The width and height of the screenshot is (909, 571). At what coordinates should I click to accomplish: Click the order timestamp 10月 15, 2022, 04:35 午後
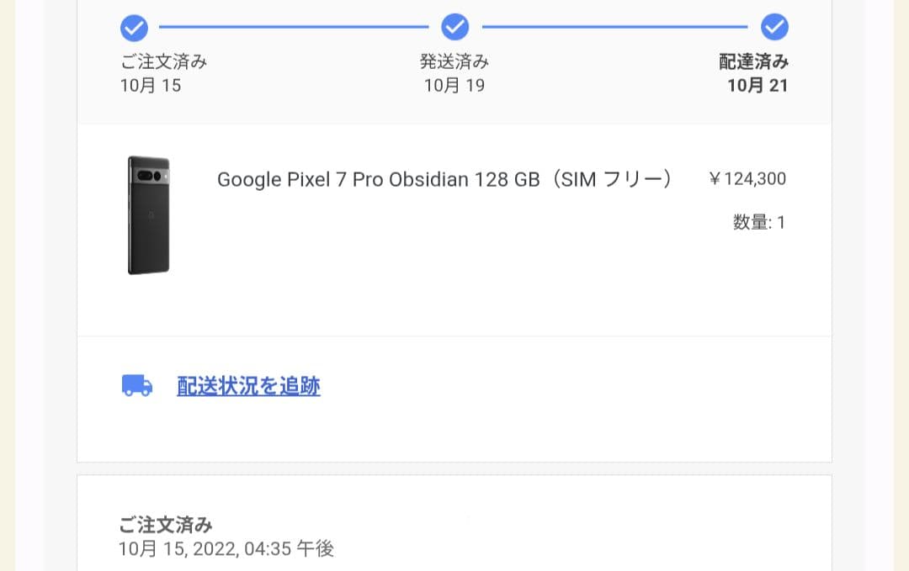click(x=225, y=548)
